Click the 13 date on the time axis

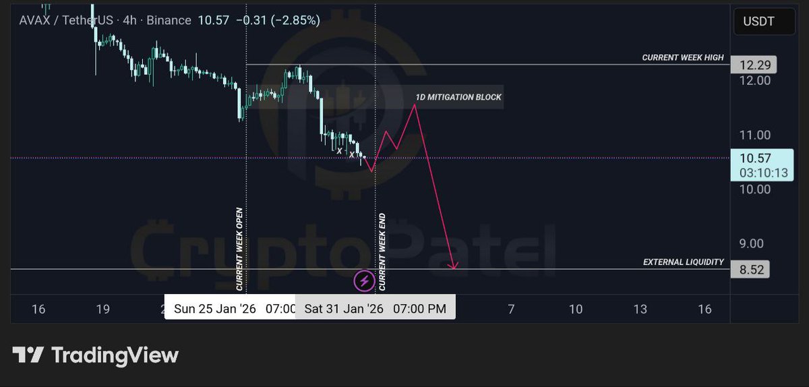pyautogui.click(x=640, y=309)
